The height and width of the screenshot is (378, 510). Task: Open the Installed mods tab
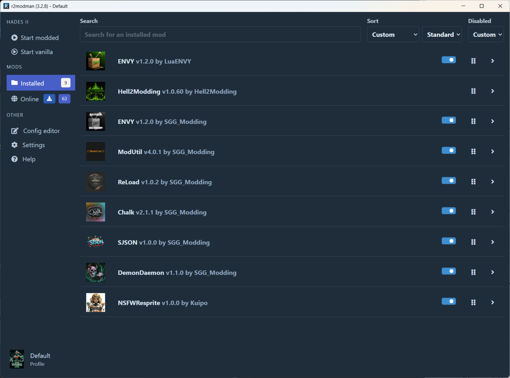[x=41, y=83]
